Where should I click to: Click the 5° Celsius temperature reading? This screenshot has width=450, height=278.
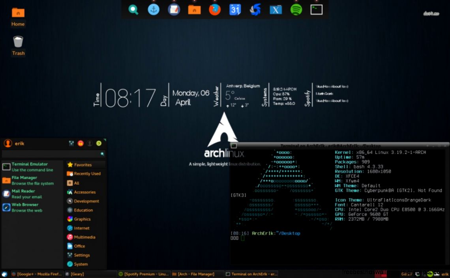tap(235, 96)
